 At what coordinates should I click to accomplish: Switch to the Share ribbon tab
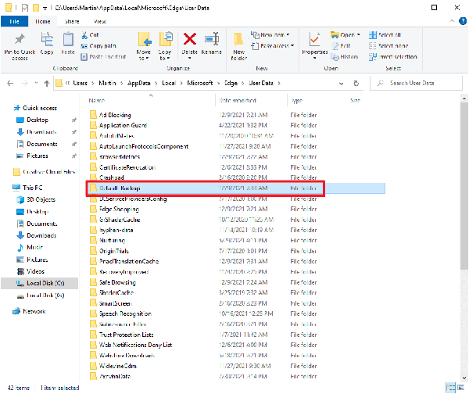72,22
